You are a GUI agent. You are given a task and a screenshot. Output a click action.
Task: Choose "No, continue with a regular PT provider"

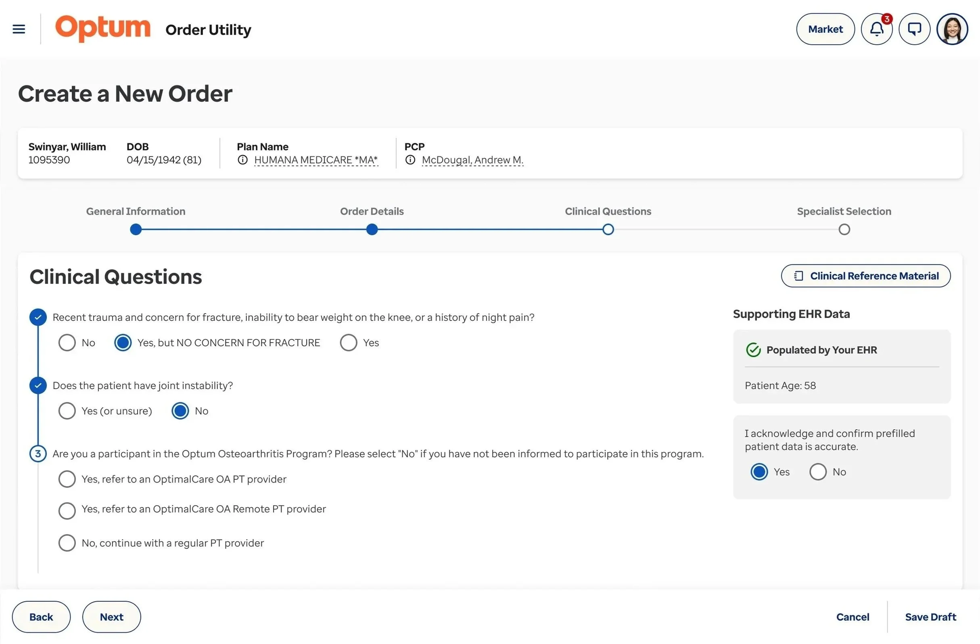coord(67,543)
